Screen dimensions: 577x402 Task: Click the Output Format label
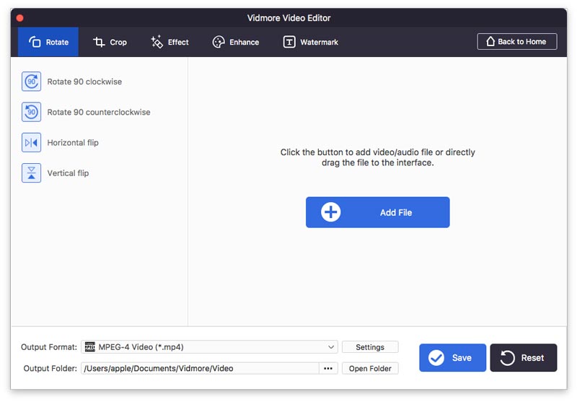(49, 347)
